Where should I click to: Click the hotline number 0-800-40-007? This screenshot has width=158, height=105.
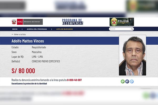click(x=74, y=80)
